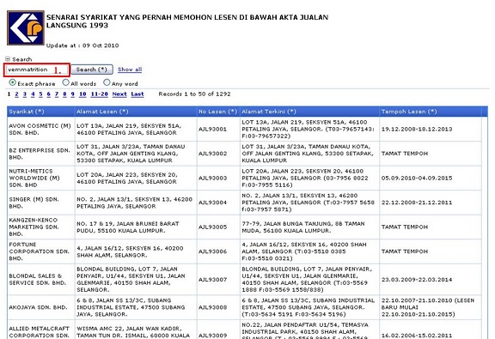Sort by the Alamat Terkini (*) column header

coord(269,112)
